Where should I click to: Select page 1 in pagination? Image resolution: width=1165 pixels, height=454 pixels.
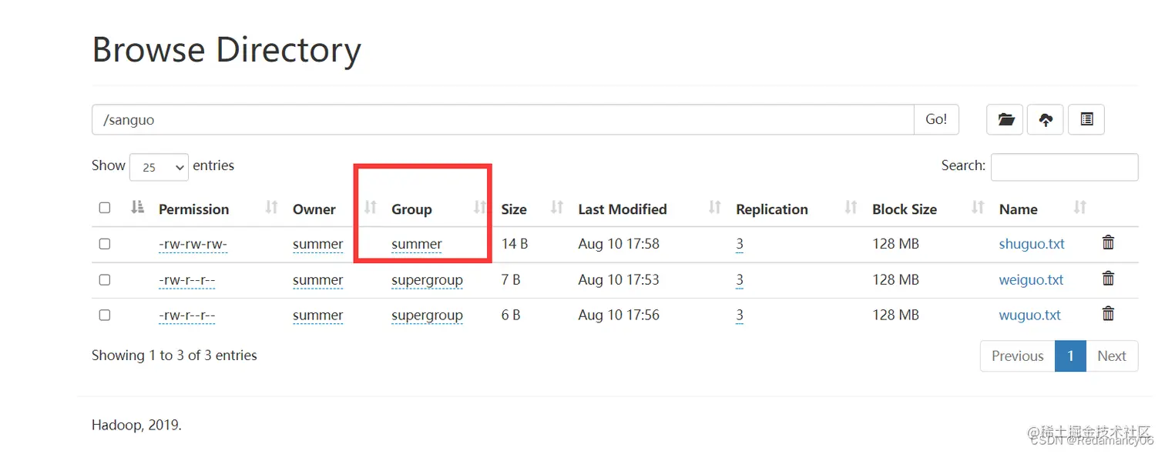(x=1070, y=356)
